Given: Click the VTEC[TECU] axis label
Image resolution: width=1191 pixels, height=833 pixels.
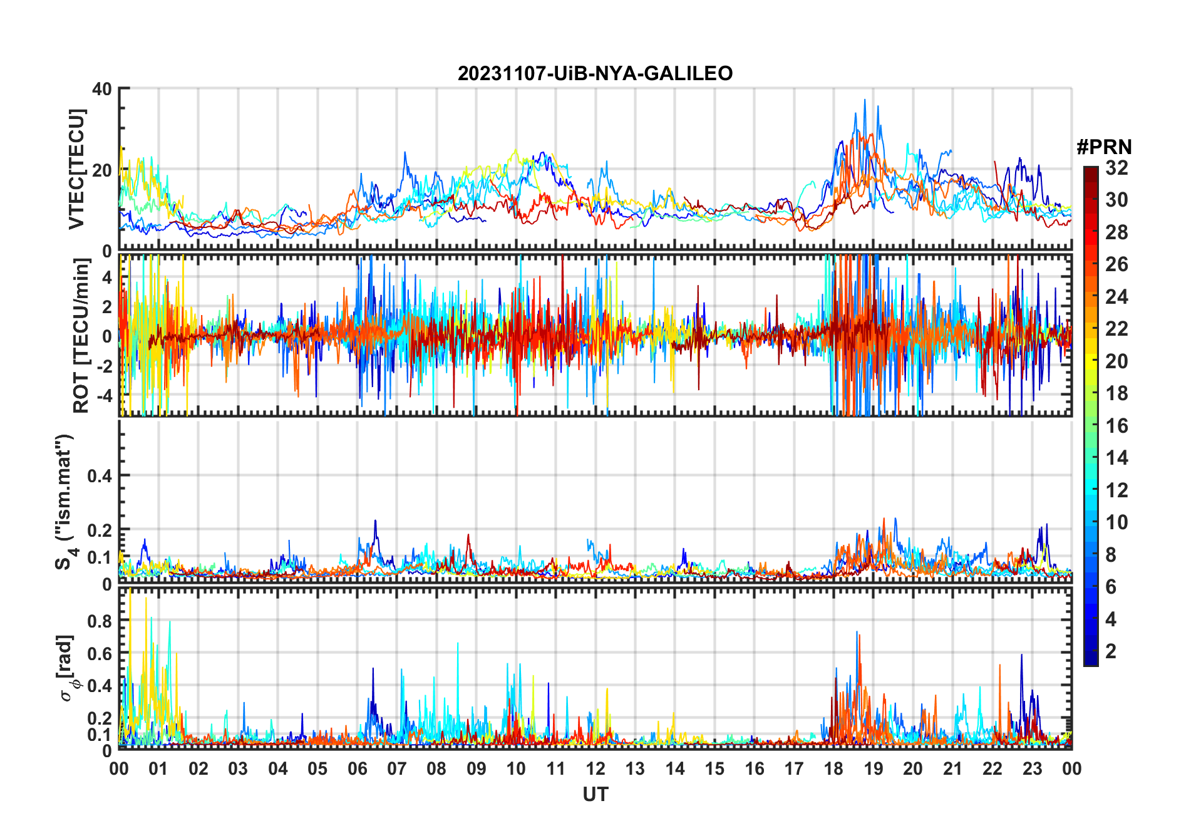Looking at the screenshot, I should [76, 169].
